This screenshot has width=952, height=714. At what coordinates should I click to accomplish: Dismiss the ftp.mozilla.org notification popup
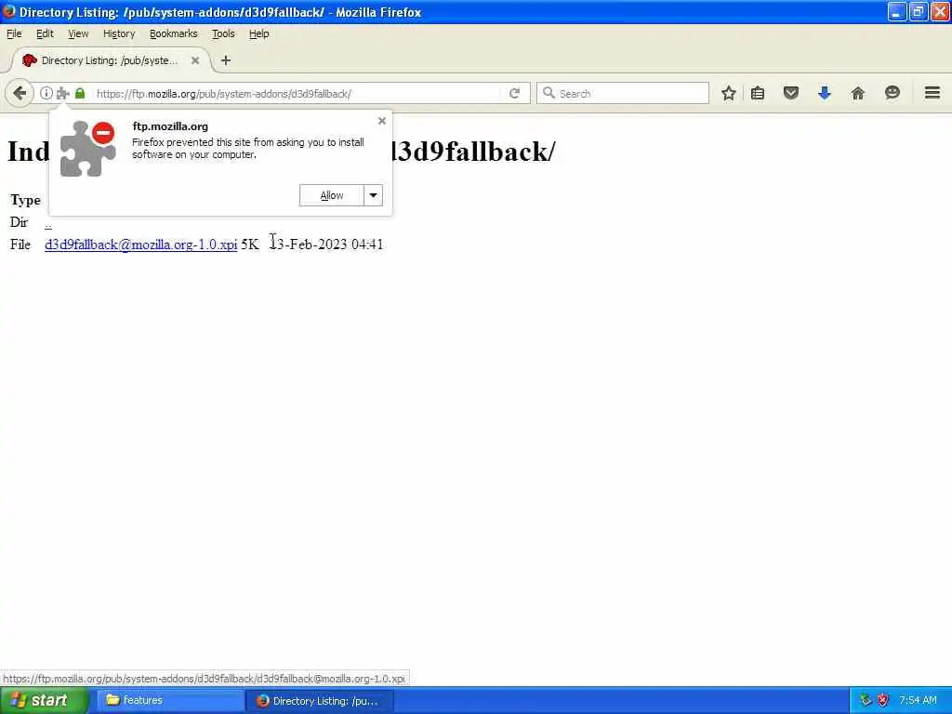(x=382, y=121)
